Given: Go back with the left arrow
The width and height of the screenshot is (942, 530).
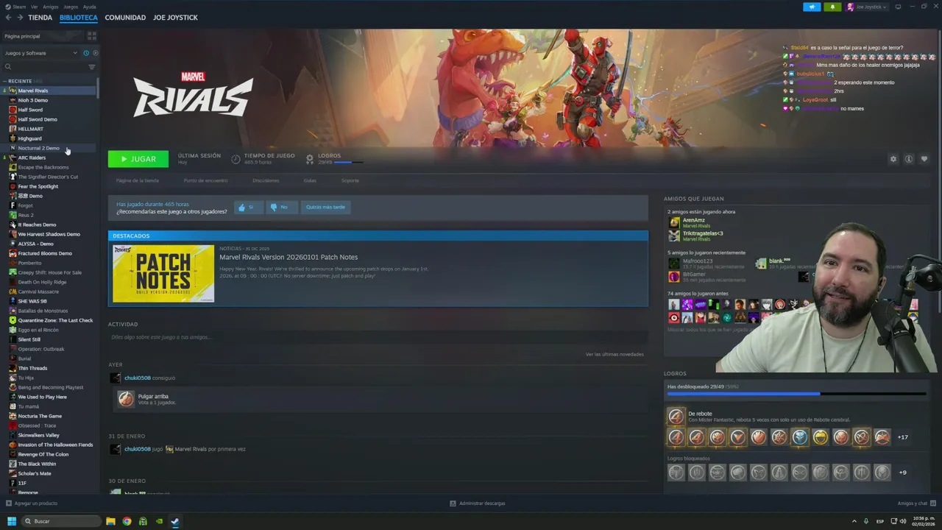Looking at the screenshot, I should pyautogui.click(x=7, y=17).
